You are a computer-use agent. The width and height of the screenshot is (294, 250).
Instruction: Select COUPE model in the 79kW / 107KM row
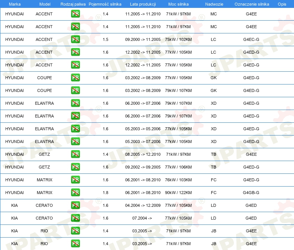(x=44, y=90)
